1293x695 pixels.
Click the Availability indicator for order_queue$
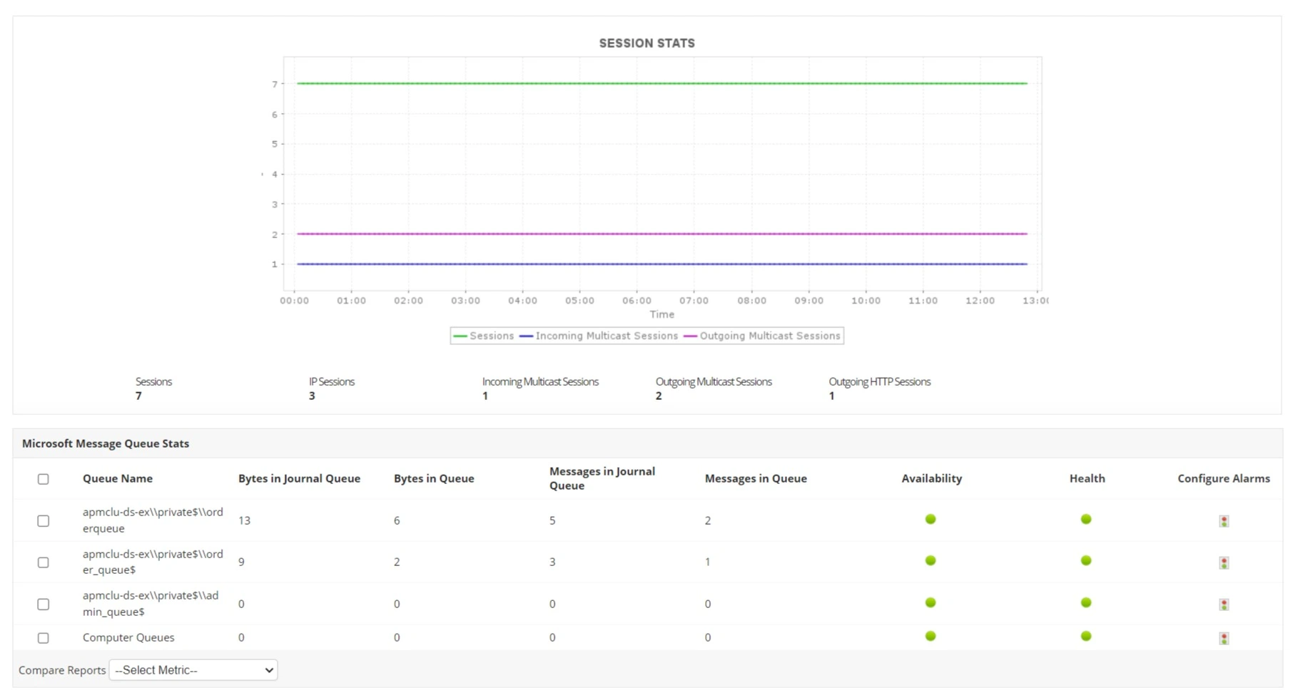(930, 561)
